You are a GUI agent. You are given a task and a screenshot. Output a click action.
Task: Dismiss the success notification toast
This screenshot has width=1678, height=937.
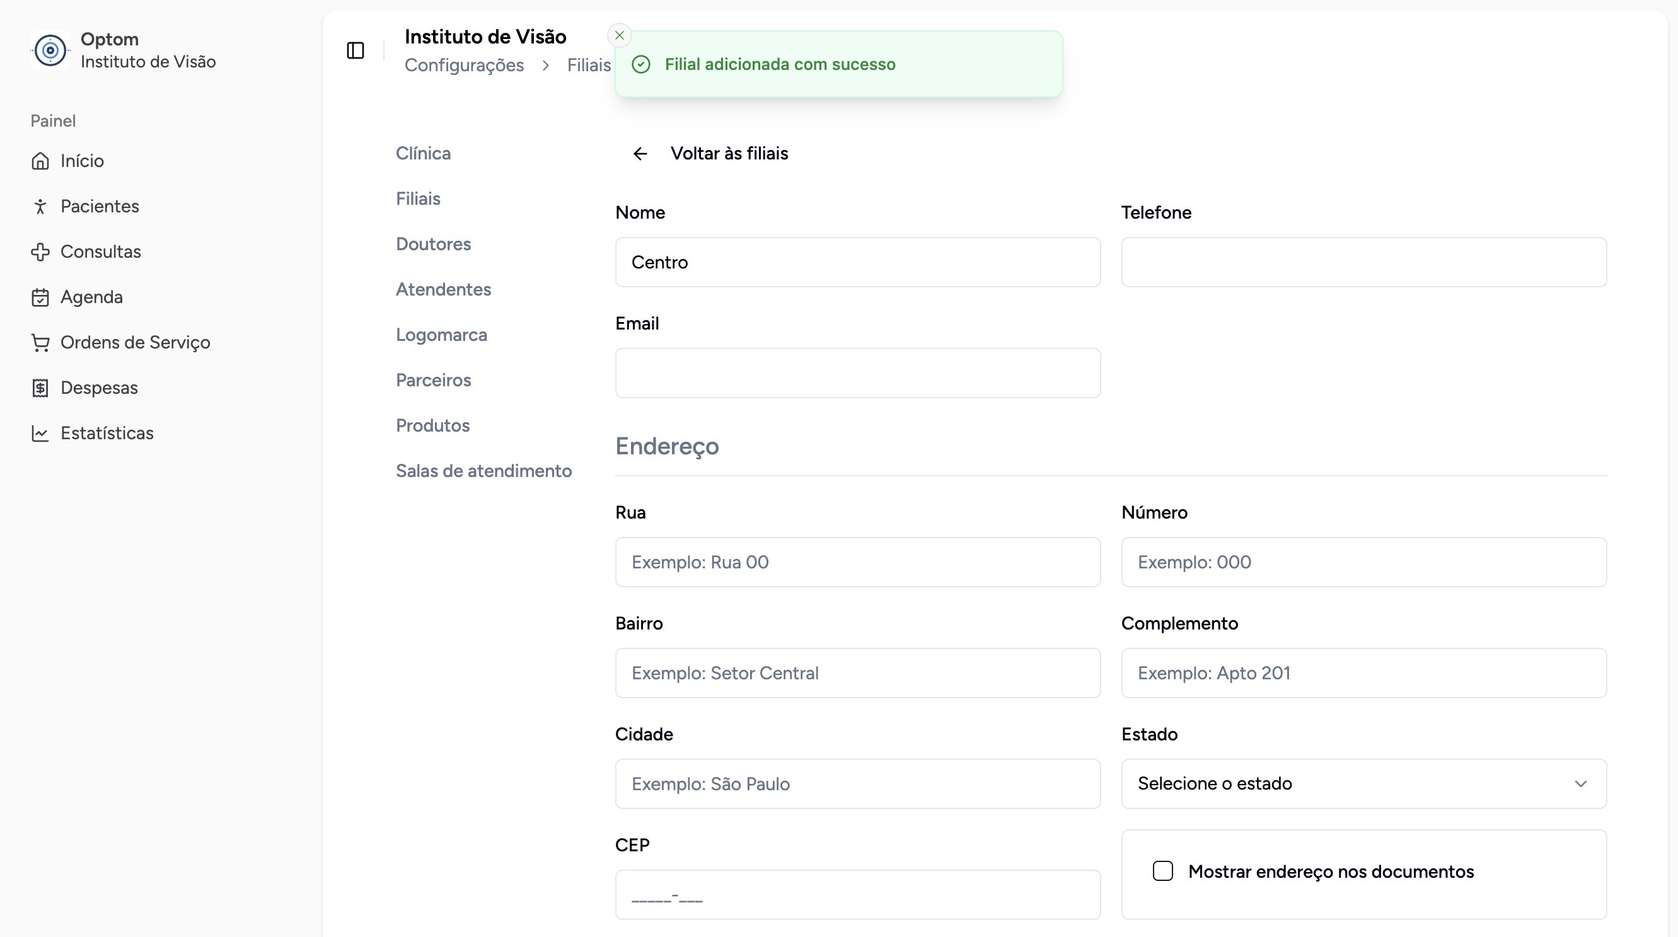[620, 35]
